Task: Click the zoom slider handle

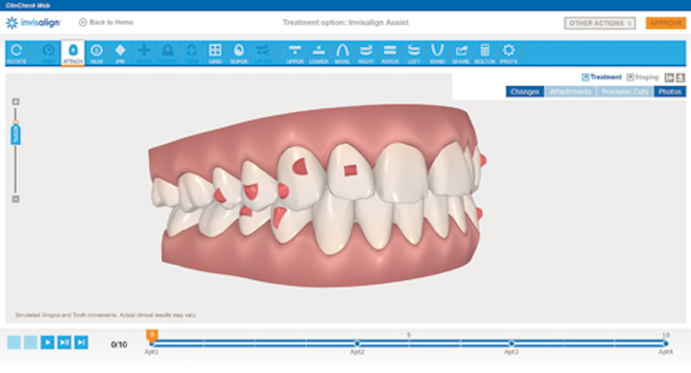Action: (16, 134)
